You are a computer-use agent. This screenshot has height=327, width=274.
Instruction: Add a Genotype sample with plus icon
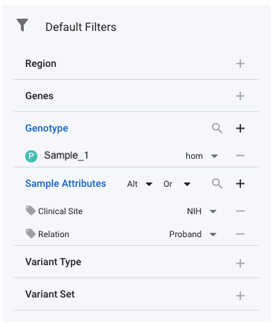[x=240, y=129]
